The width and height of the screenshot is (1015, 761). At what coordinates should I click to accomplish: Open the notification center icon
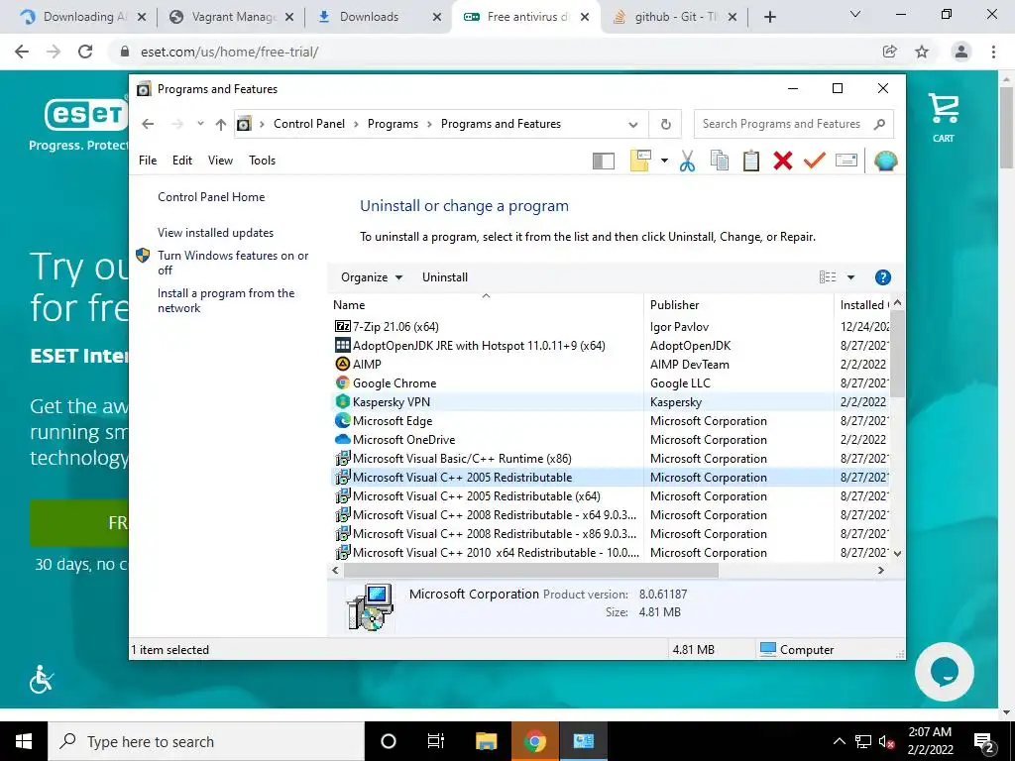click(984, 742)
